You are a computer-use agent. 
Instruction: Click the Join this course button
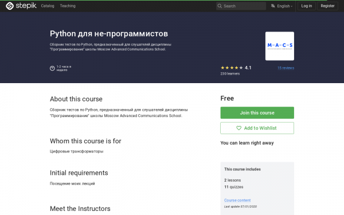(x=257, y=113)
